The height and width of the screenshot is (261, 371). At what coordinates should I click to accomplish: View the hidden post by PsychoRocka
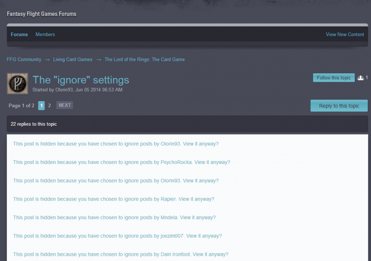pyautogui.click(x=212, y=162)
